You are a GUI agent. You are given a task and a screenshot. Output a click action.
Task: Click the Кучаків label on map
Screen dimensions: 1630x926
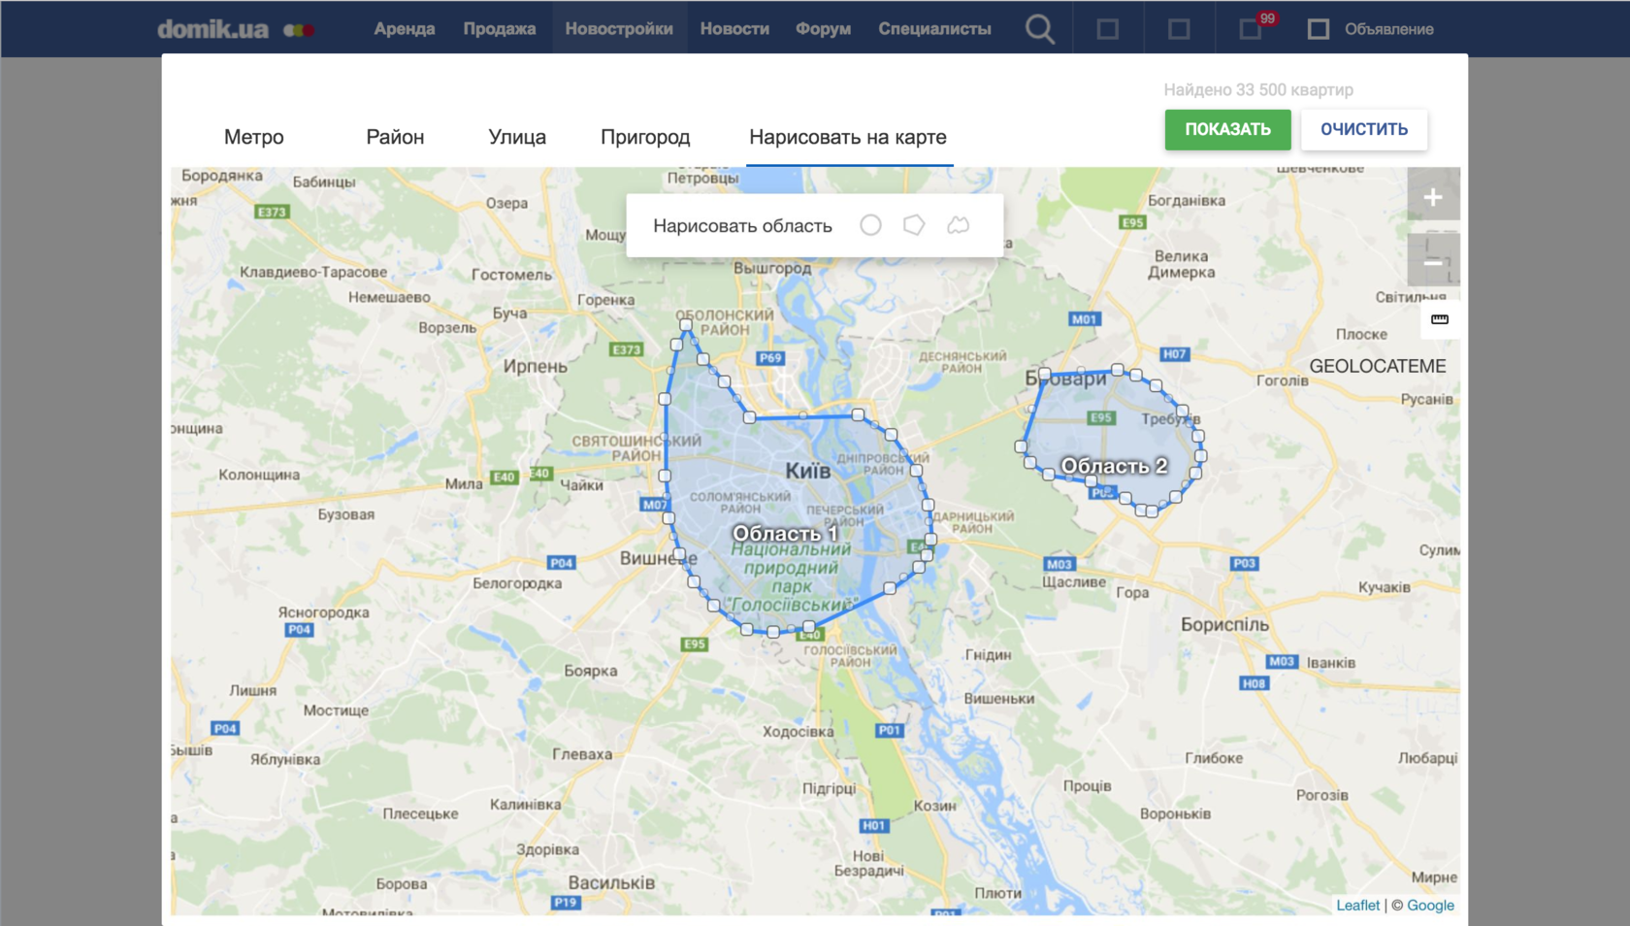pos(1385,587)
